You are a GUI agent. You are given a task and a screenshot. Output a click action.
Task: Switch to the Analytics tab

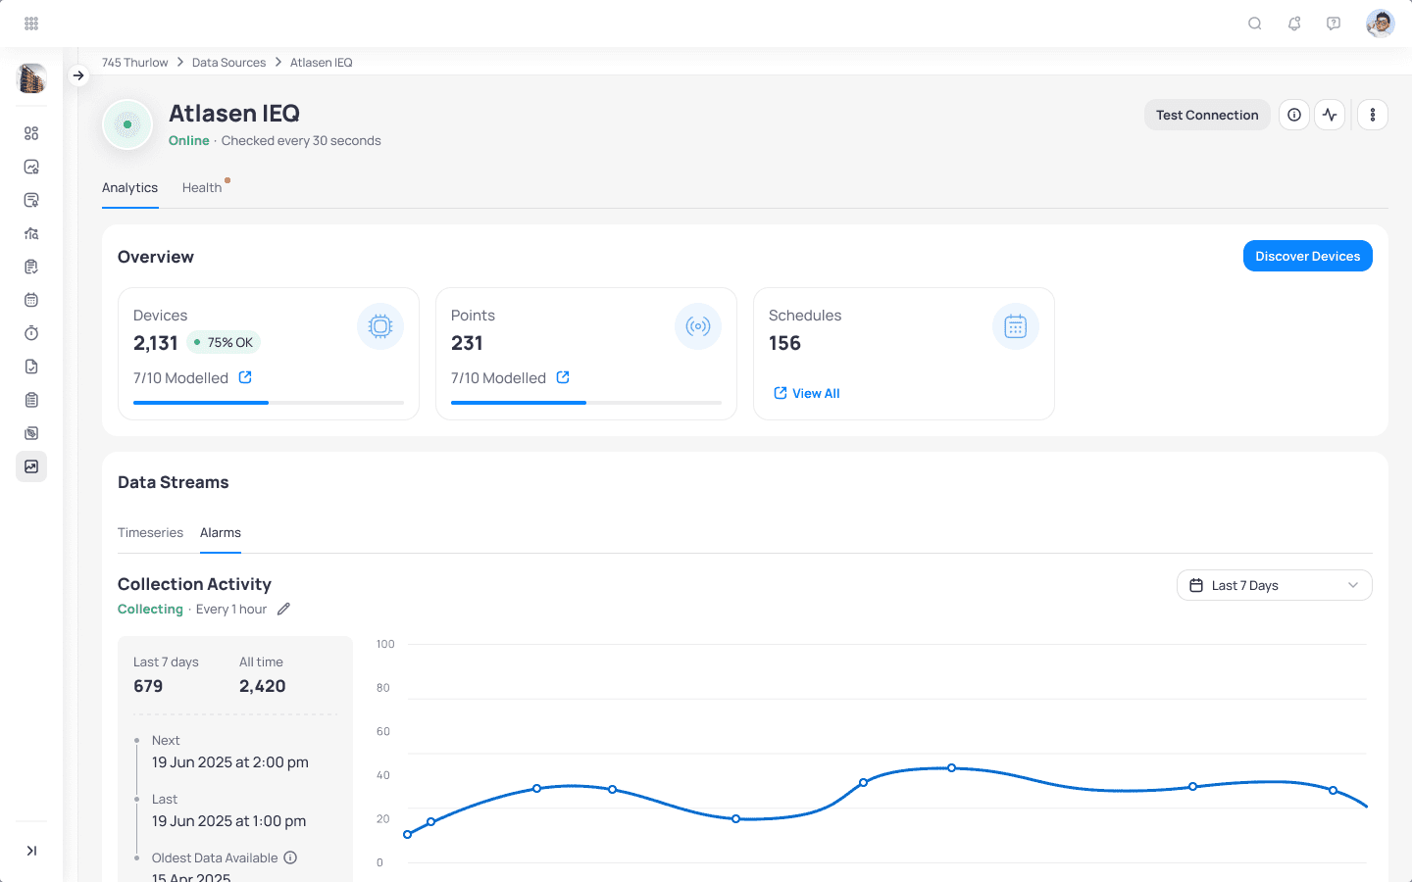click(x=129, y=187)
